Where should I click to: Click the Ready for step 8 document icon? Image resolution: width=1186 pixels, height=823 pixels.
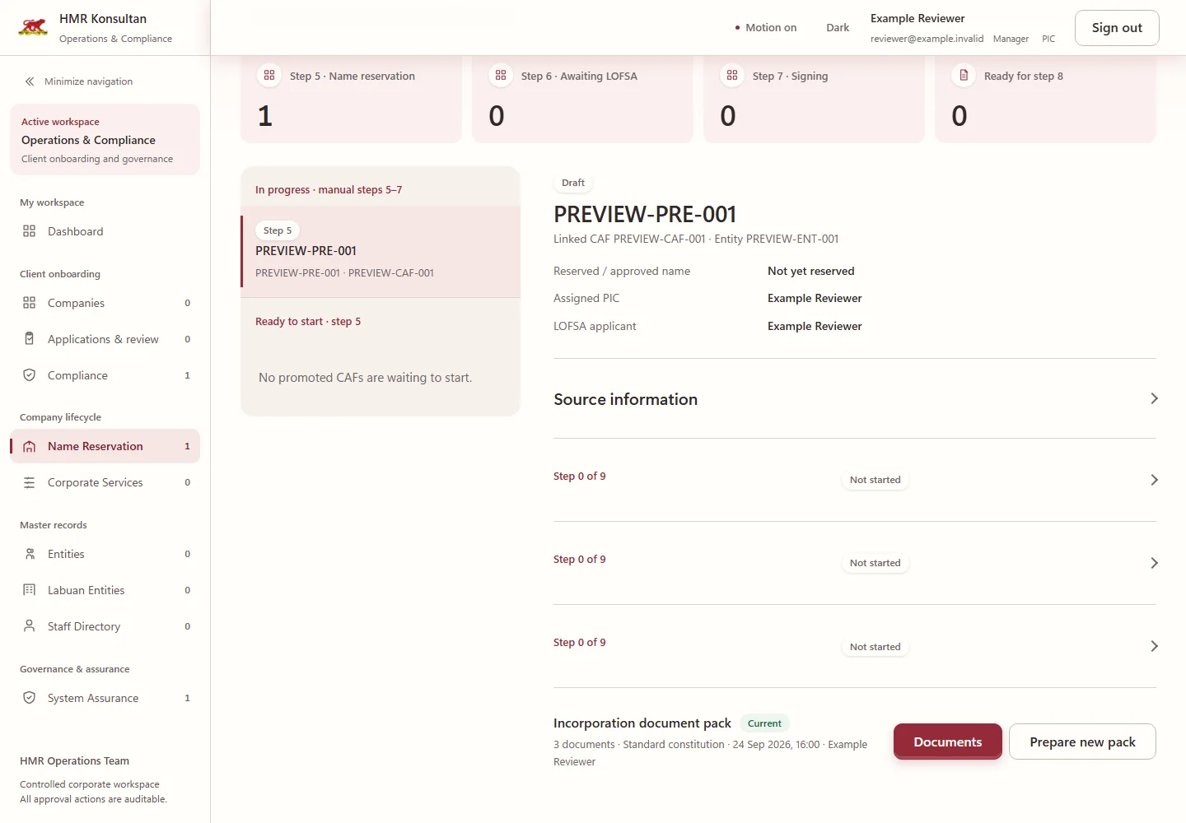pyautogui.click(x=964, y=76)
